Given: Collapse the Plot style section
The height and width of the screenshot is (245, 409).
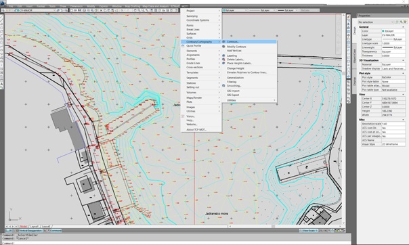Looking at the screenshot, I should point(403,74).
